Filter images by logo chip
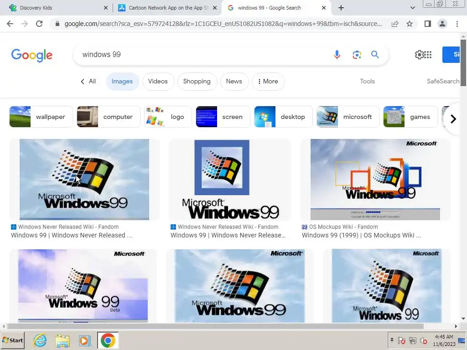Viewport: 467px width, 350px height. 168,117
